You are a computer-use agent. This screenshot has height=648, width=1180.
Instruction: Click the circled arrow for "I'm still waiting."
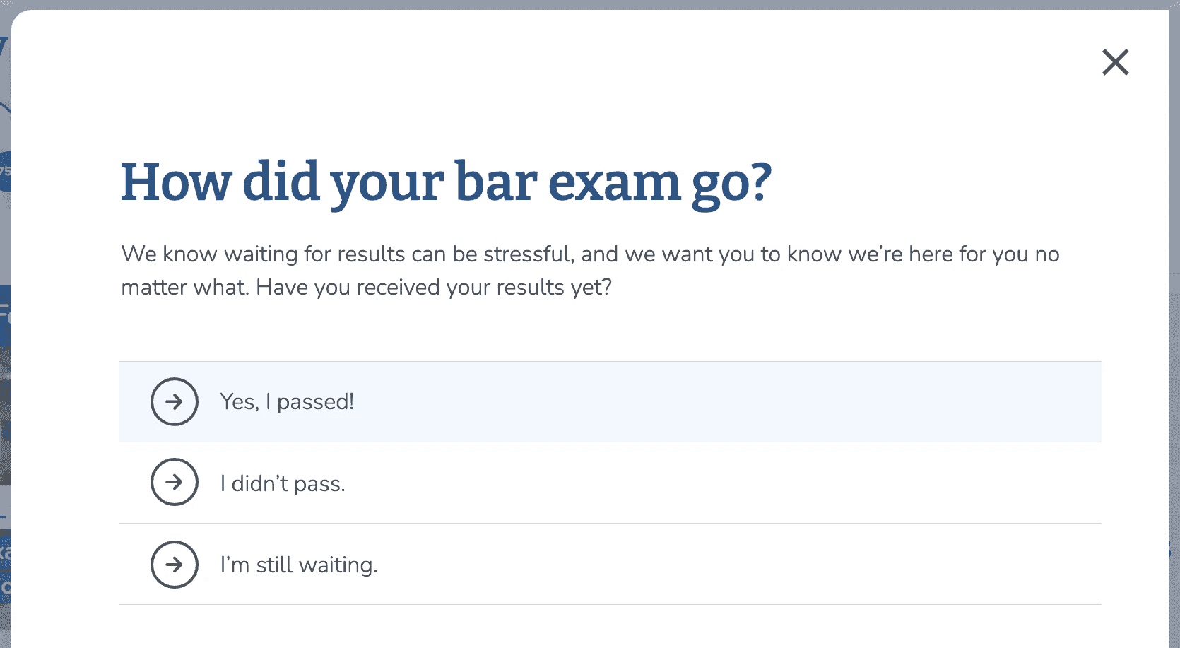click(175, 565)
